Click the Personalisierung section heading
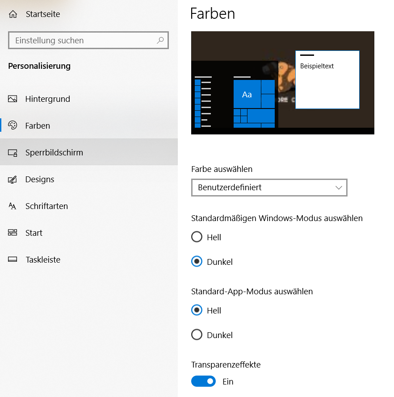The height and width of the screenshot is (397, 394). point(39,66)
